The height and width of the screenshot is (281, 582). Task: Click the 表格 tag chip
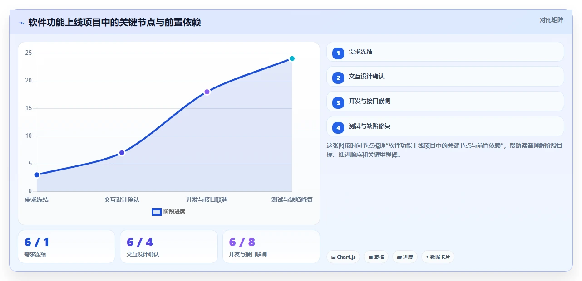(376, 257)
